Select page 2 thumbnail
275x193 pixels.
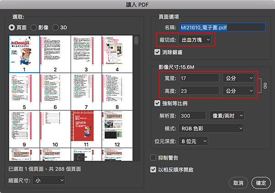(55, 54)
